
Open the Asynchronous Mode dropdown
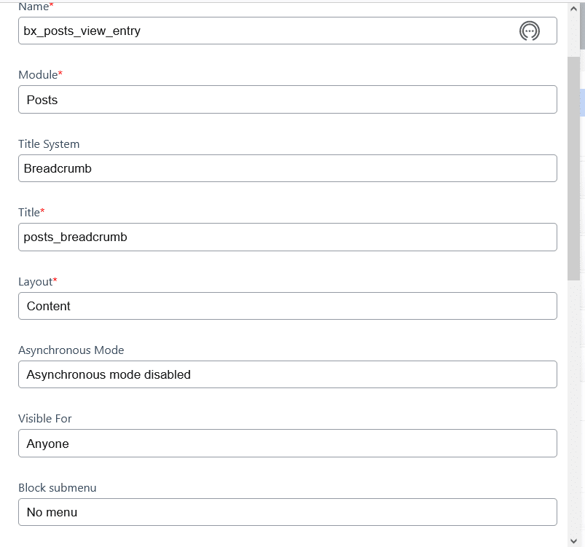click(287, 374)
